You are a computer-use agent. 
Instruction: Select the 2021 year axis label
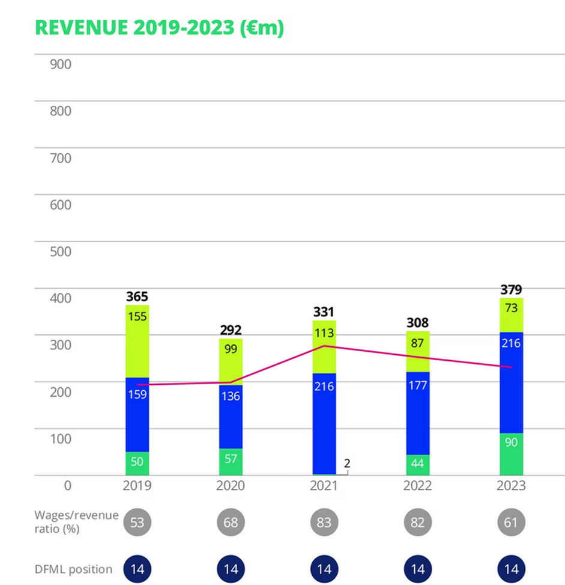click(324, 485)
